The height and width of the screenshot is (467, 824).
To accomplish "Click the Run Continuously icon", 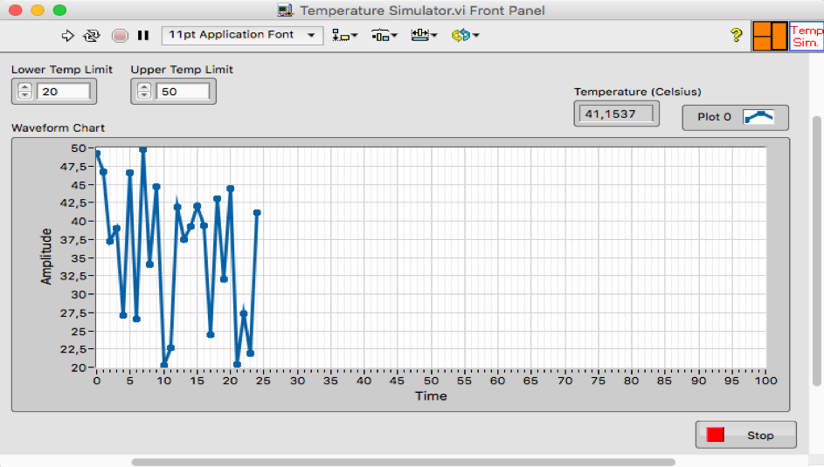I will (92, 36).
